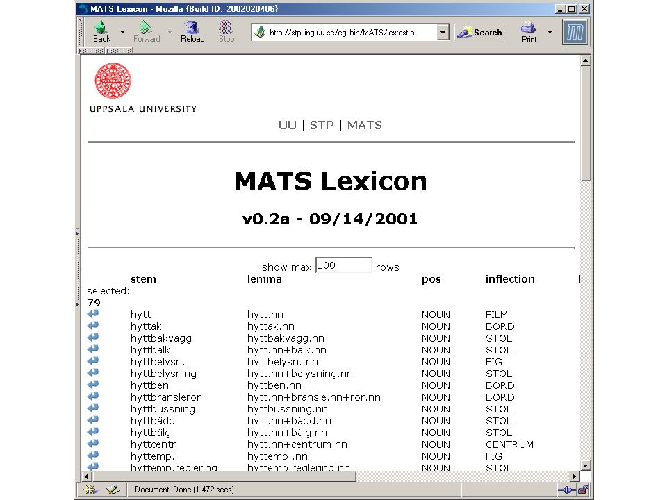
Task: Click the Mozilla window title icon
Action: click(x=83, y=8)
